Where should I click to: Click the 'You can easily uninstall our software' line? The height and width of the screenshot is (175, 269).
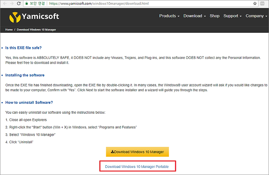coord(55,112)
